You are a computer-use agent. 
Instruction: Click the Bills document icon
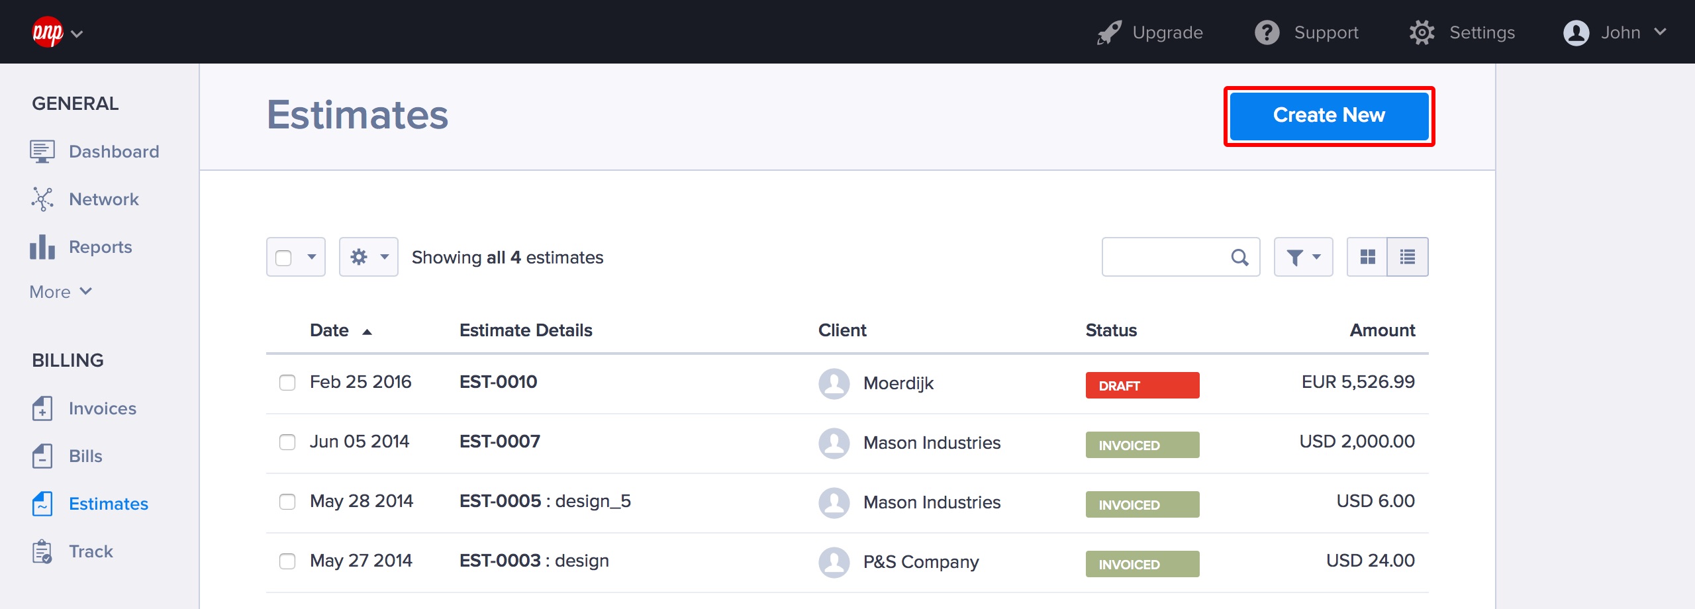click(42, 456)
